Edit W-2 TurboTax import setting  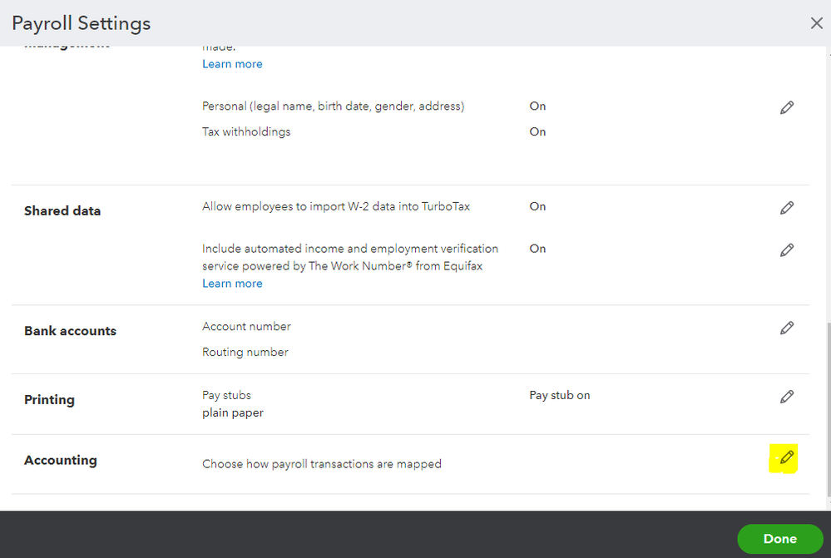(x=786, y=208)
